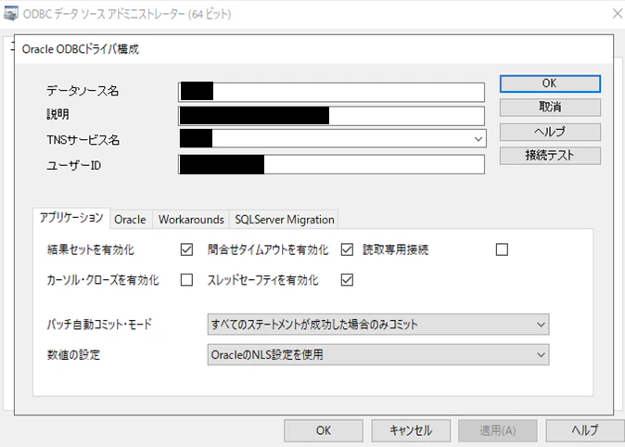
Task: Click the データソース名 input field
Action: pos(331,92)
